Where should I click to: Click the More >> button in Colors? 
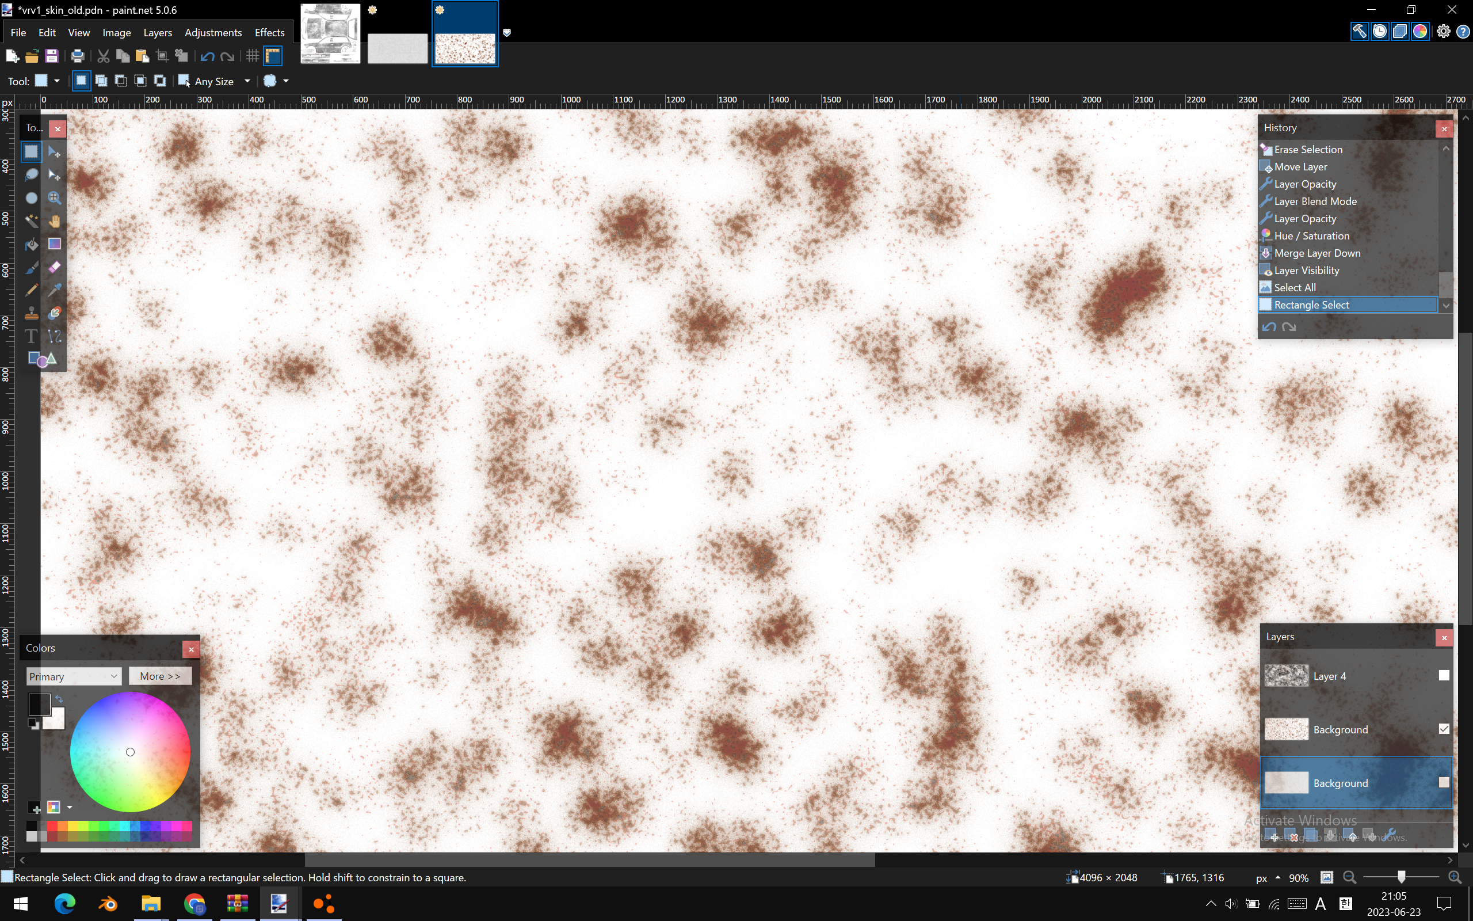pyautogui.click(x=160, y=676)
